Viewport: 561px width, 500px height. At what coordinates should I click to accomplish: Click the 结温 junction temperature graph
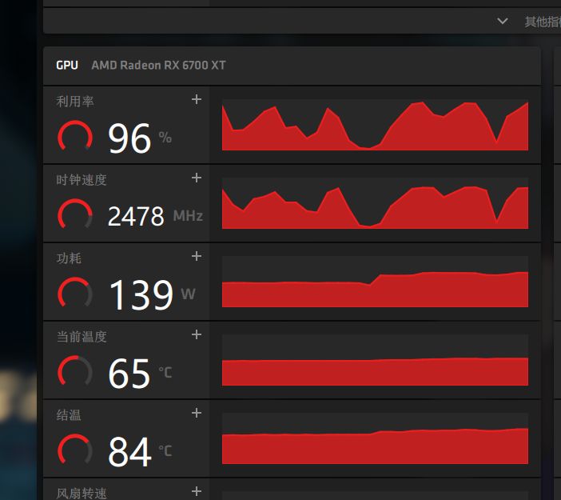click(375, 438)
